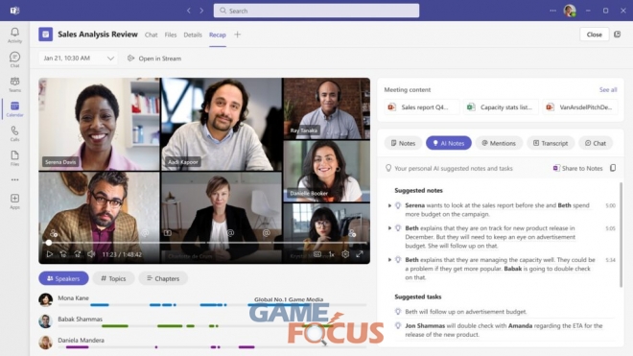This screenshot has height=356, width=633.
Task: Open video settings gear icon
Action: [345, 254]
